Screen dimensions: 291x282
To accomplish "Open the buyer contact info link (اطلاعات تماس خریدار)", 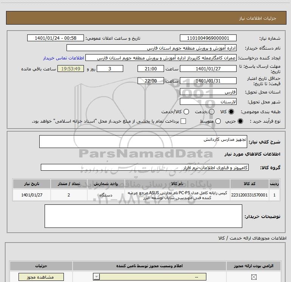I will pos(63,58).
